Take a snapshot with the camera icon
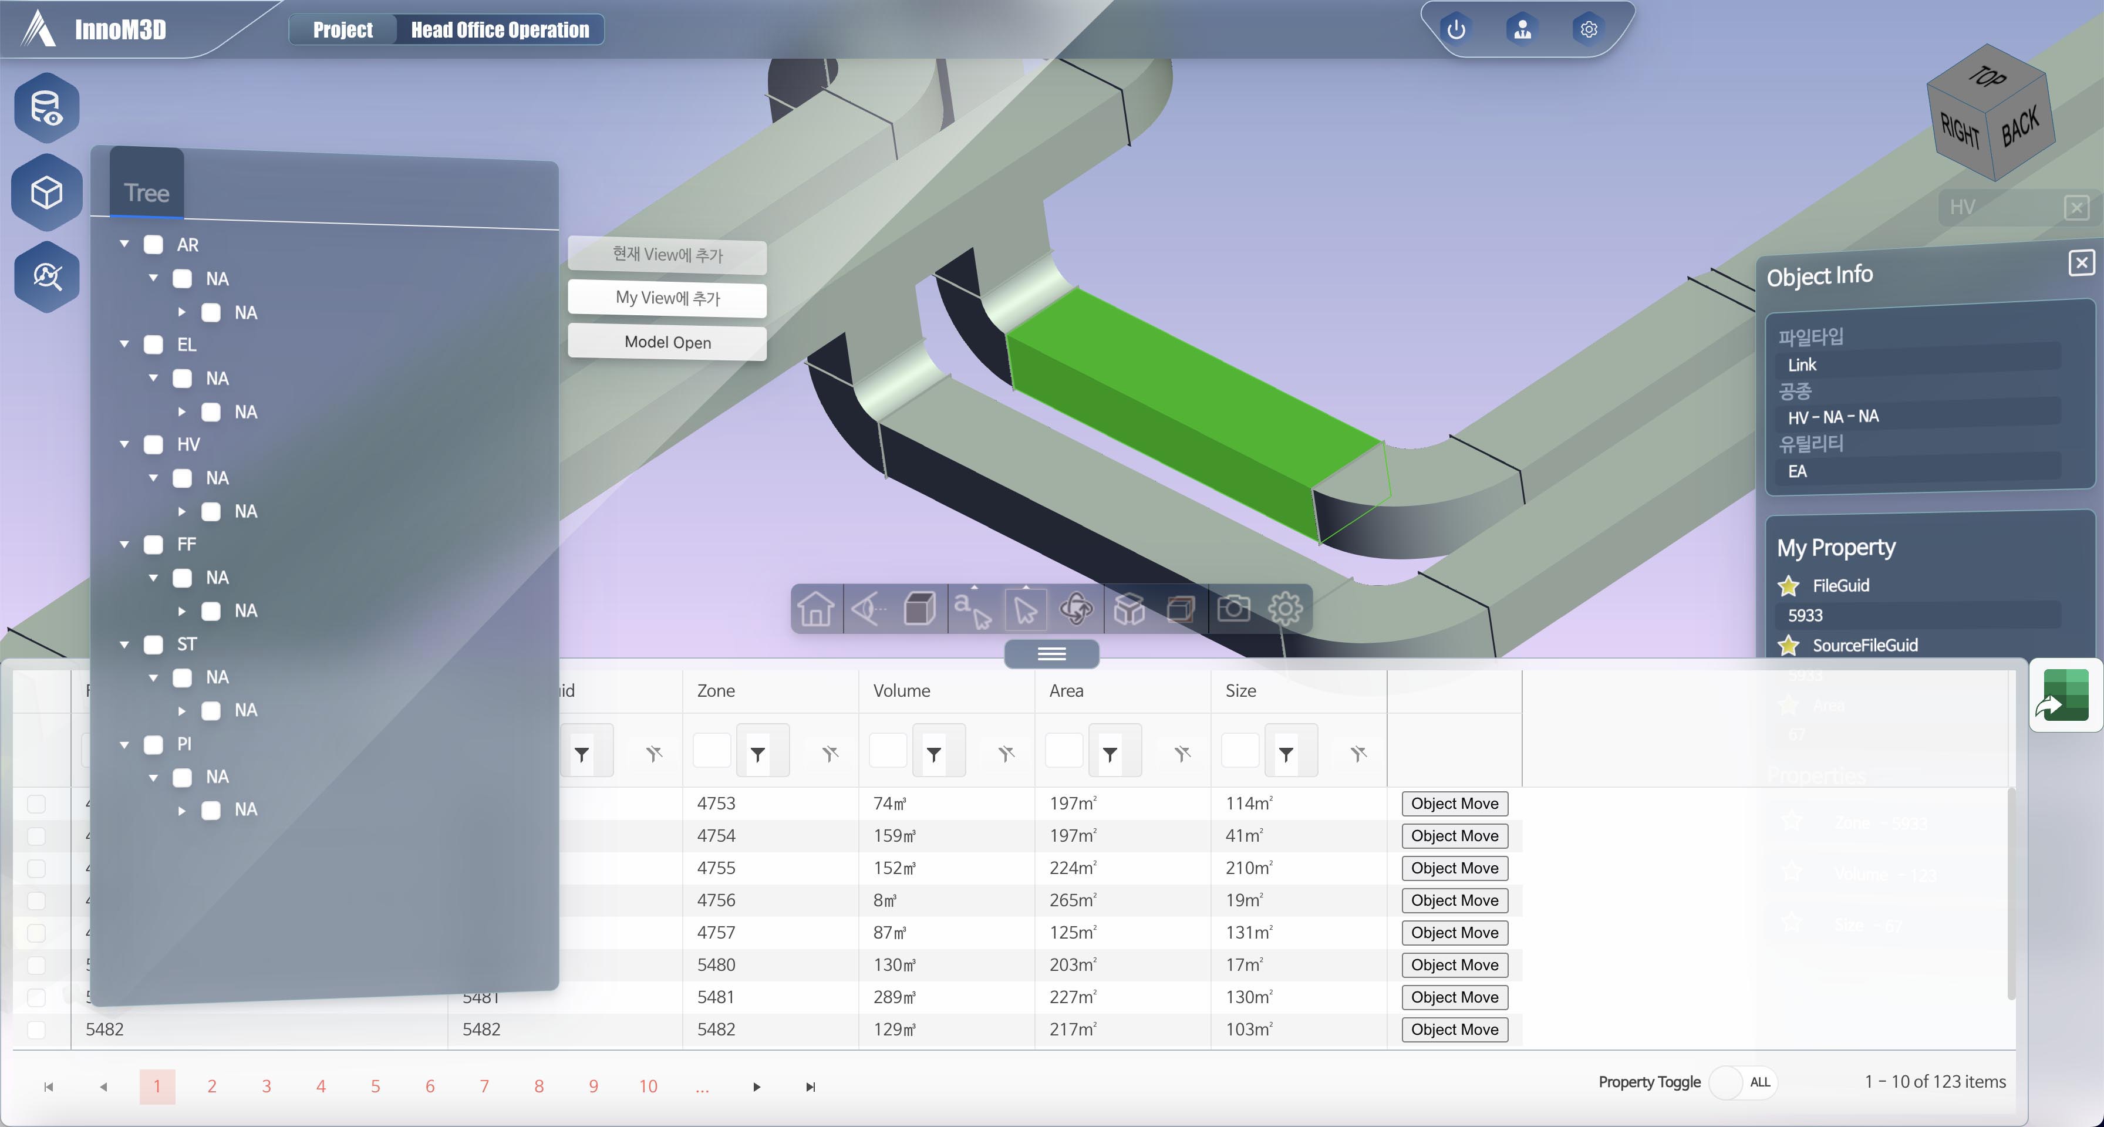Screen dimensions: 2104x1127 click(1233, 609)
